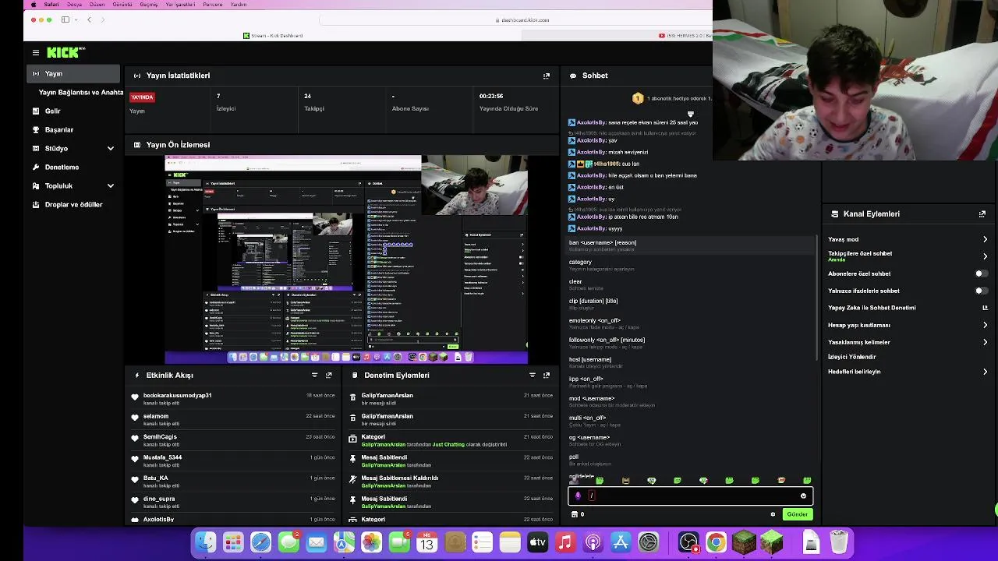Open the Safari menu in menu bar

coord(51,5)
